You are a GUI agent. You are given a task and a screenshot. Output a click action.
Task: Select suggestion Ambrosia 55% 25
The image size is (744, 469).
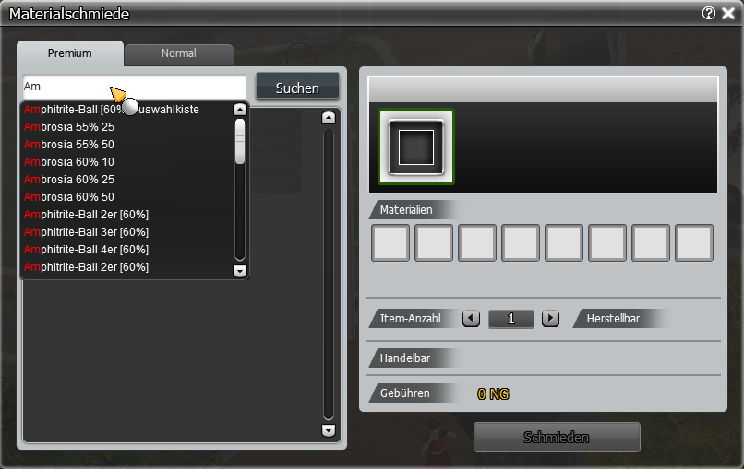click(x=69, y=127)
